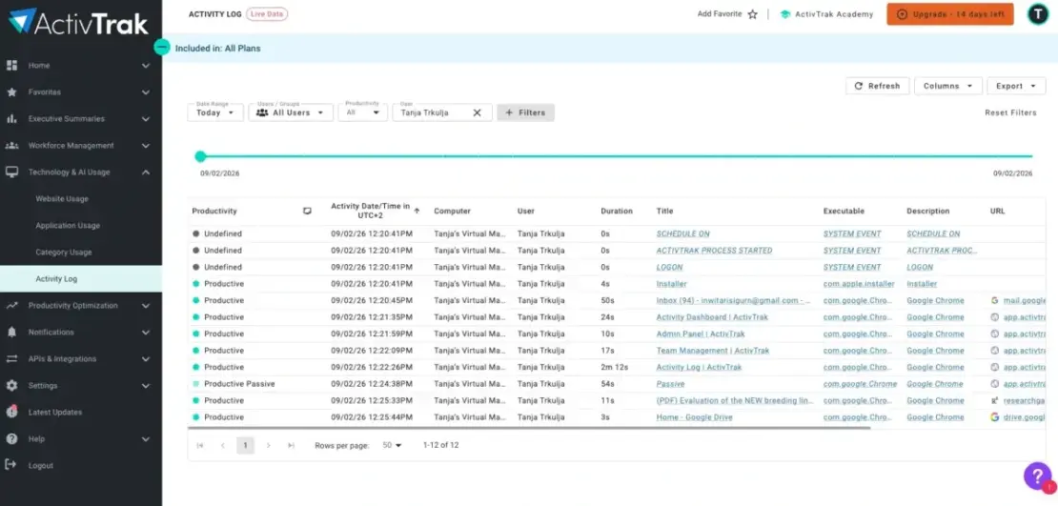The image size is (1058, 506).
Task: Click the User filter field Tanja Trkulja
Action: pos(442,112)
